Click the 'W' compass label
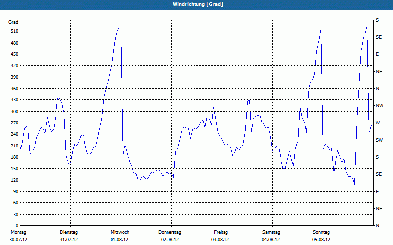The image size is (393, 245). pos(378,123)
